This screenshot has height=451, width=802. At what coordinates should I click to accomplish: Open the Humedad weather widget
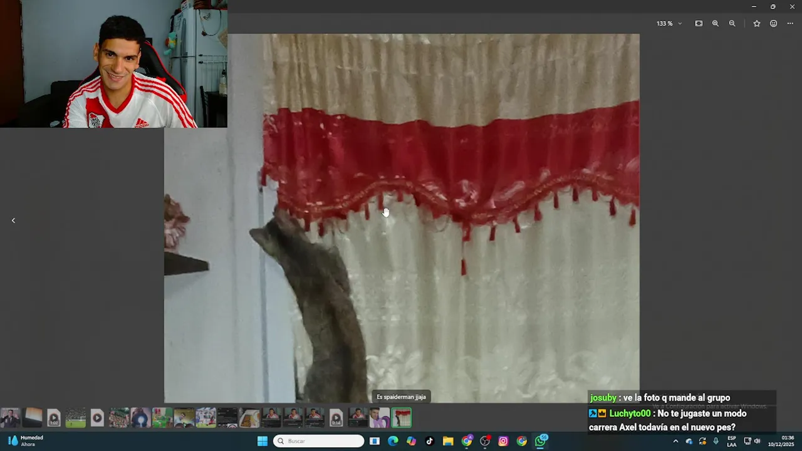[26, 441]
